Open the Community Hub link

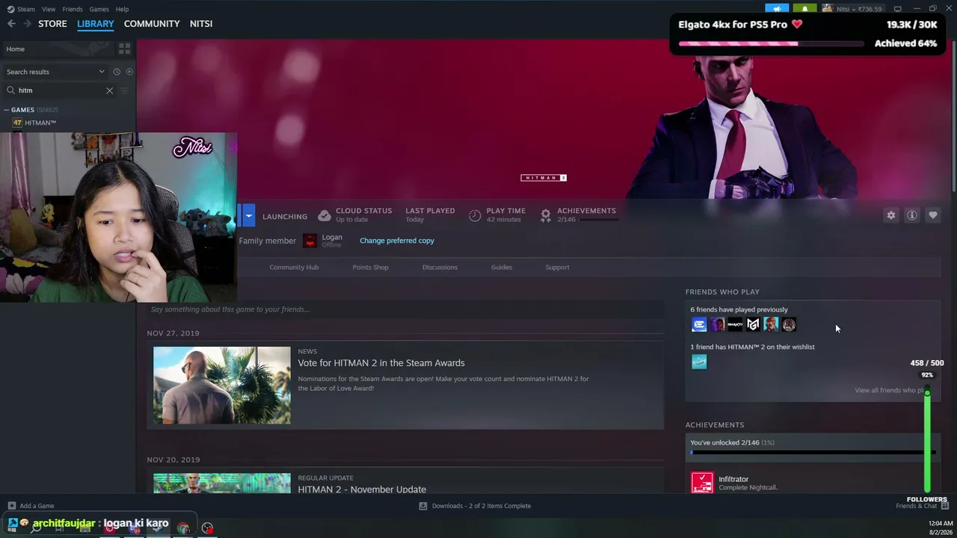pyautogui.click(x=294, y=268)
